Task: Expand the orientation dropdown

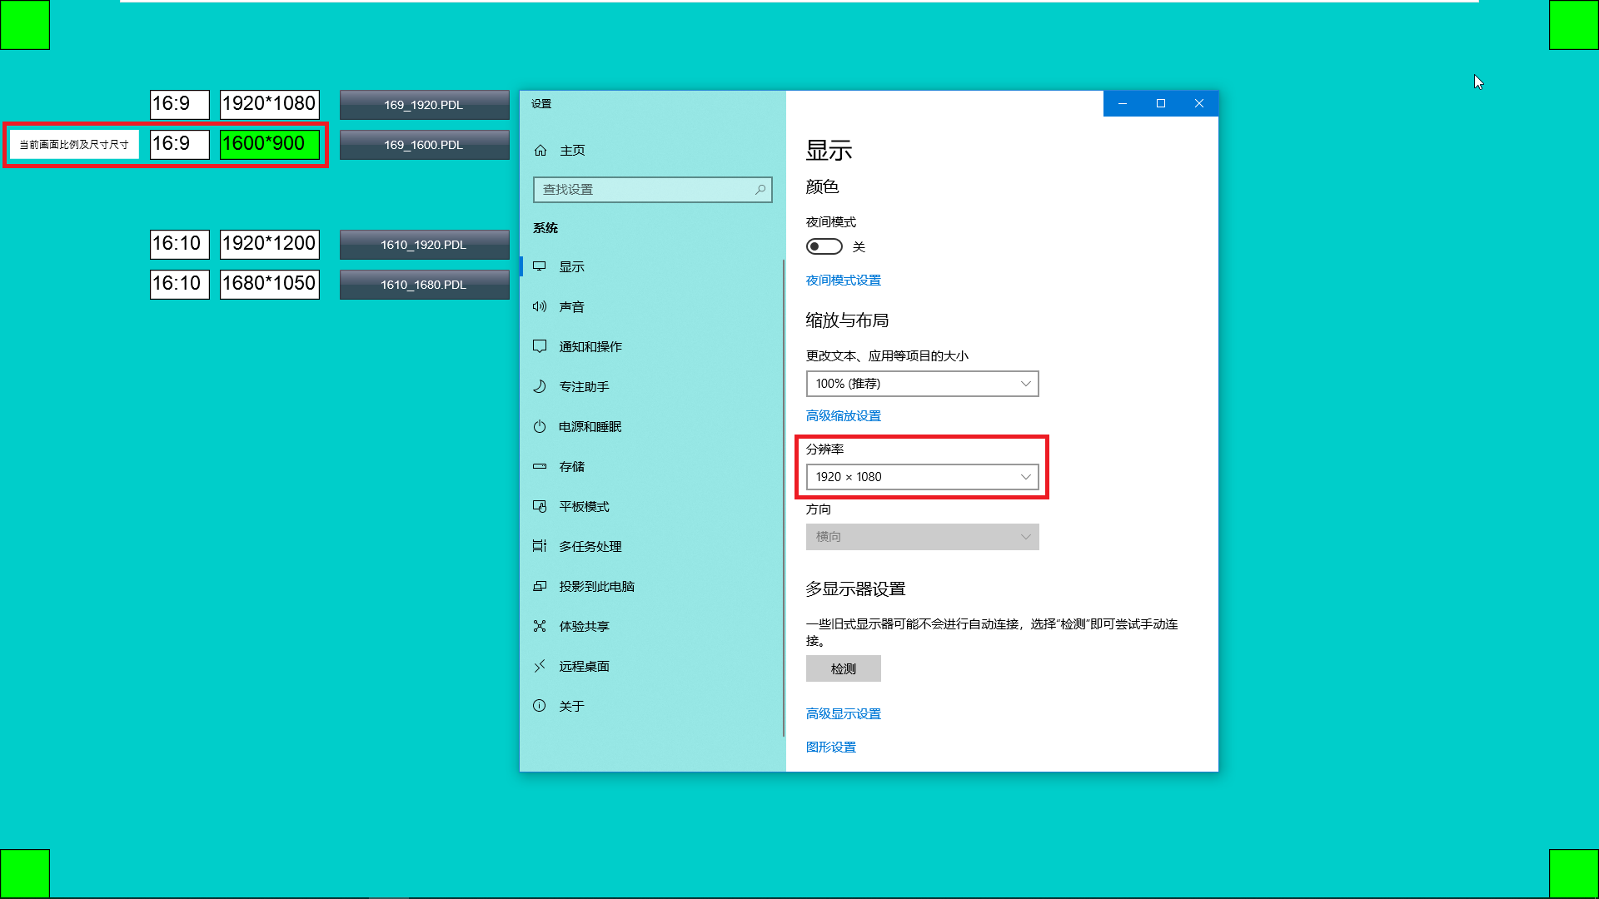Action: (922, 537)
